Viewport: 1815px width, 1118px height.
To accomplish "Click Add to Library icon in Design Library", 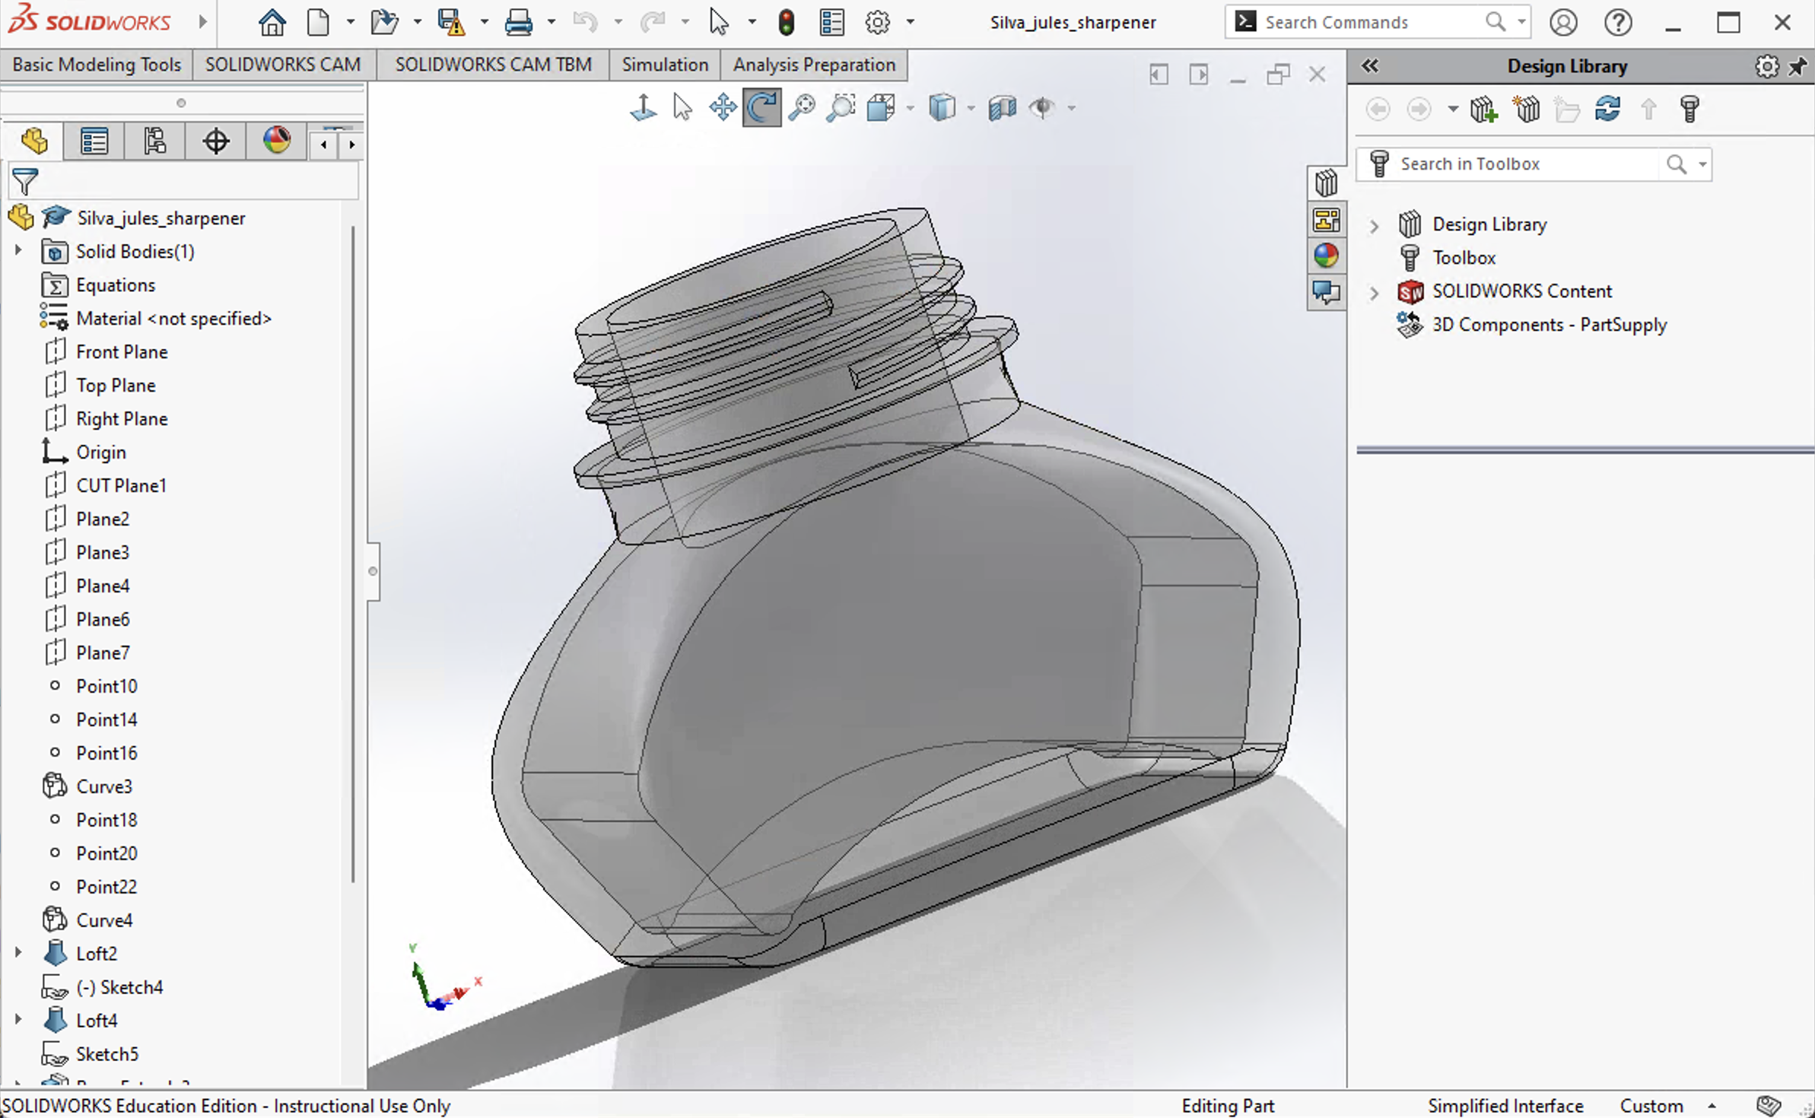I will click(x=1483, y=109).
